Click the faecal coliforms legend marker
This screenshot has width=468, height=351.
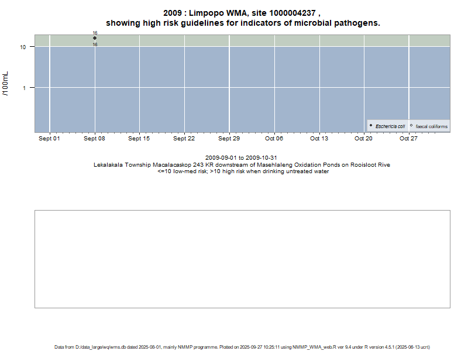411,126
